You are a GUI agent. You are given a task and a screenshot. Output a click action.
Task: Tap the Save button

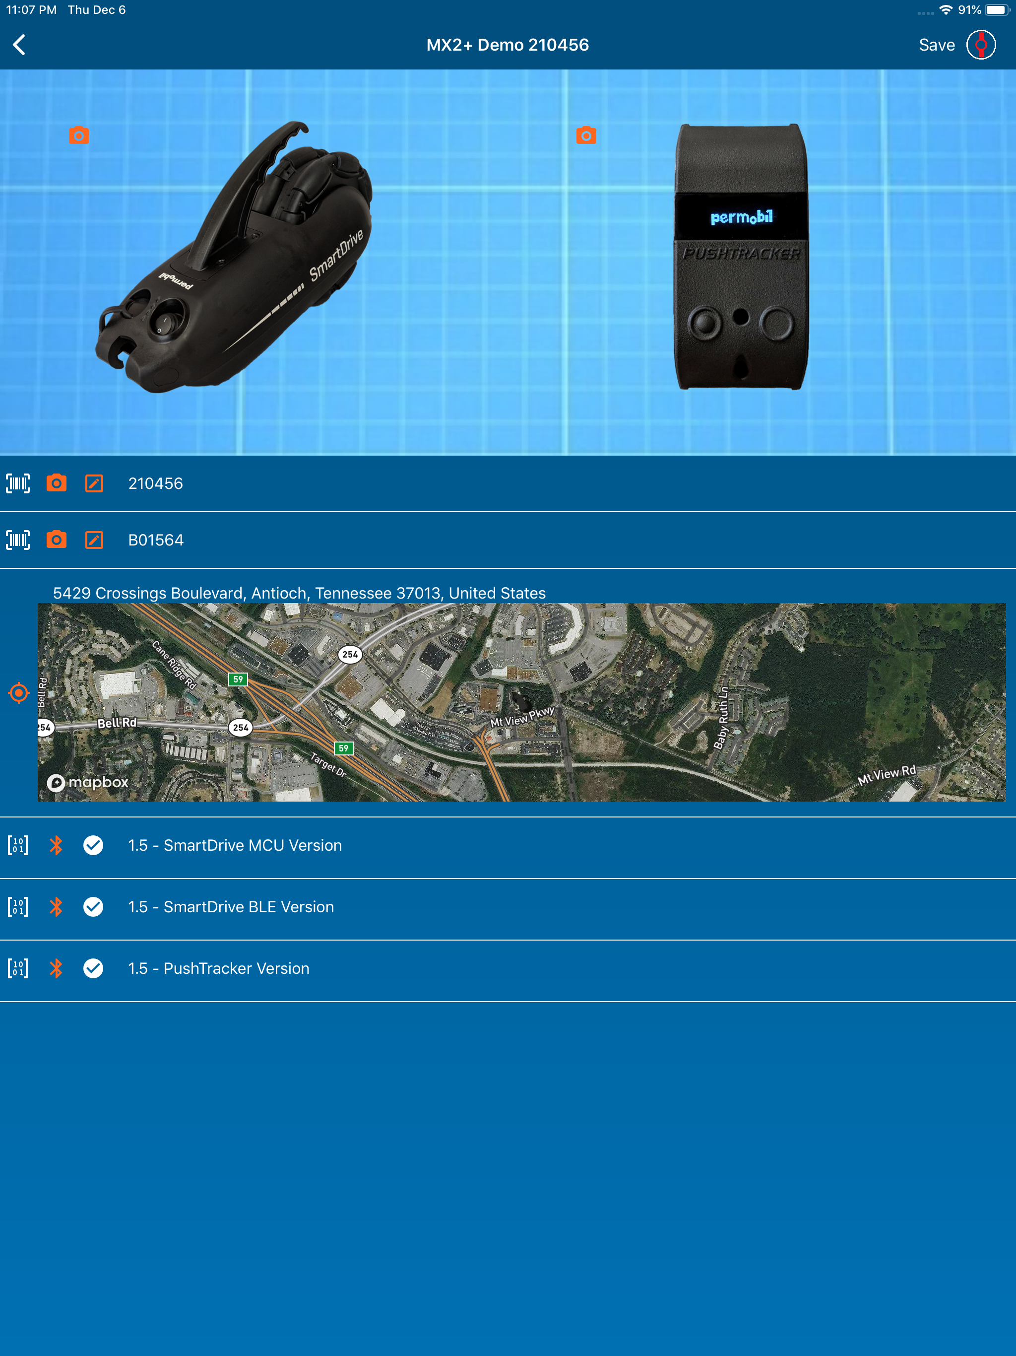(x=936, y=45)
